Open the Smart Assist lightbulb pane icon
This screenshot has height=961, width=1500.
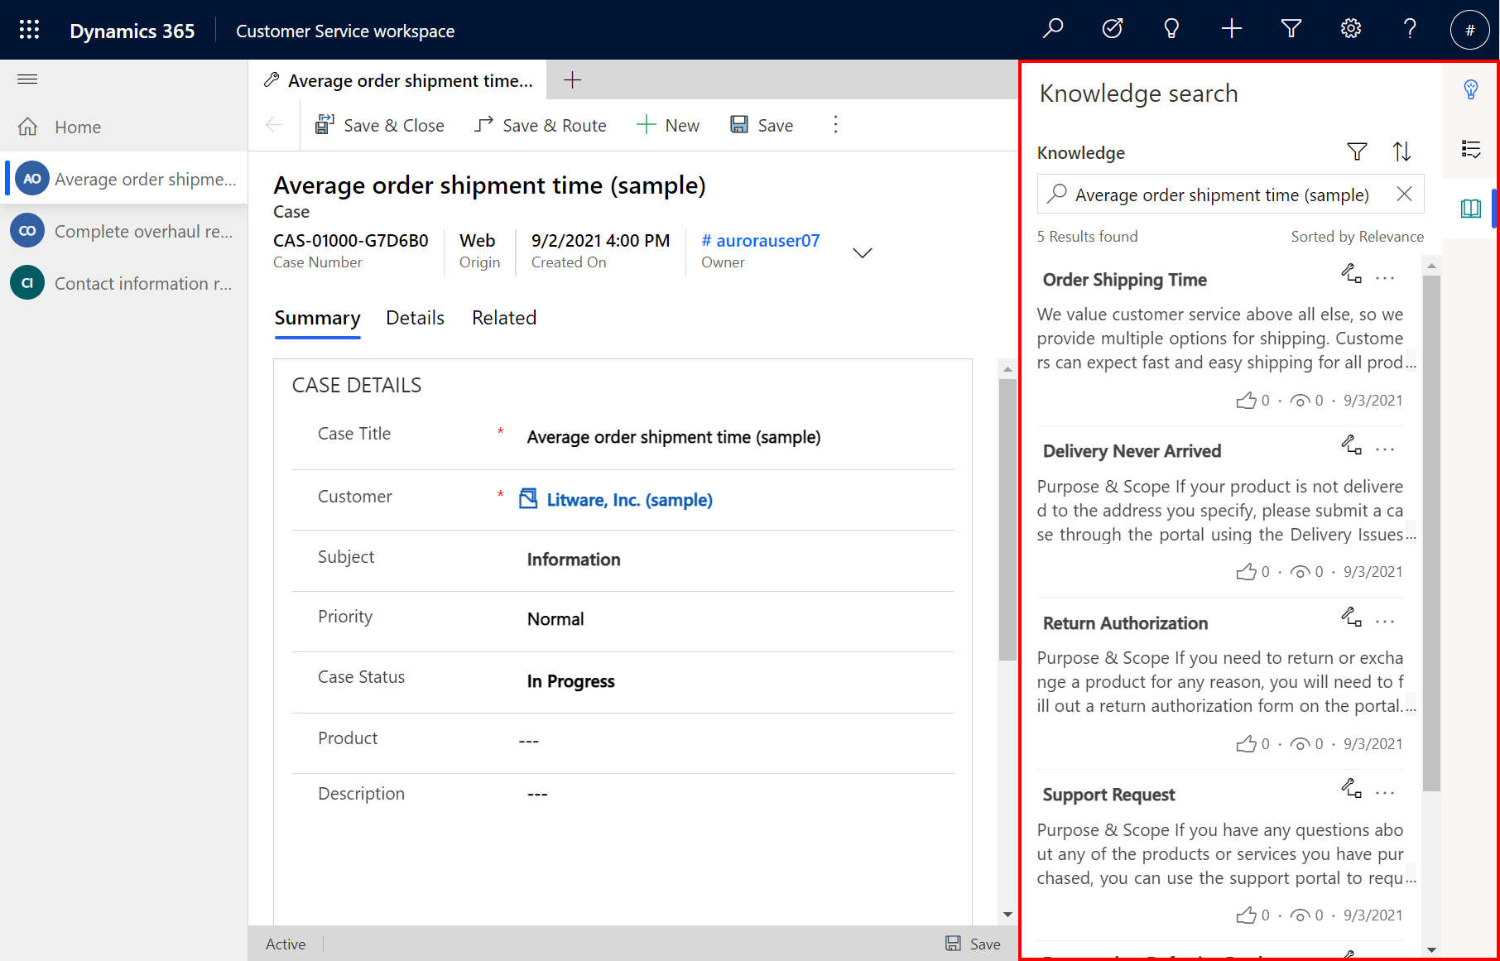(1471, 89)
